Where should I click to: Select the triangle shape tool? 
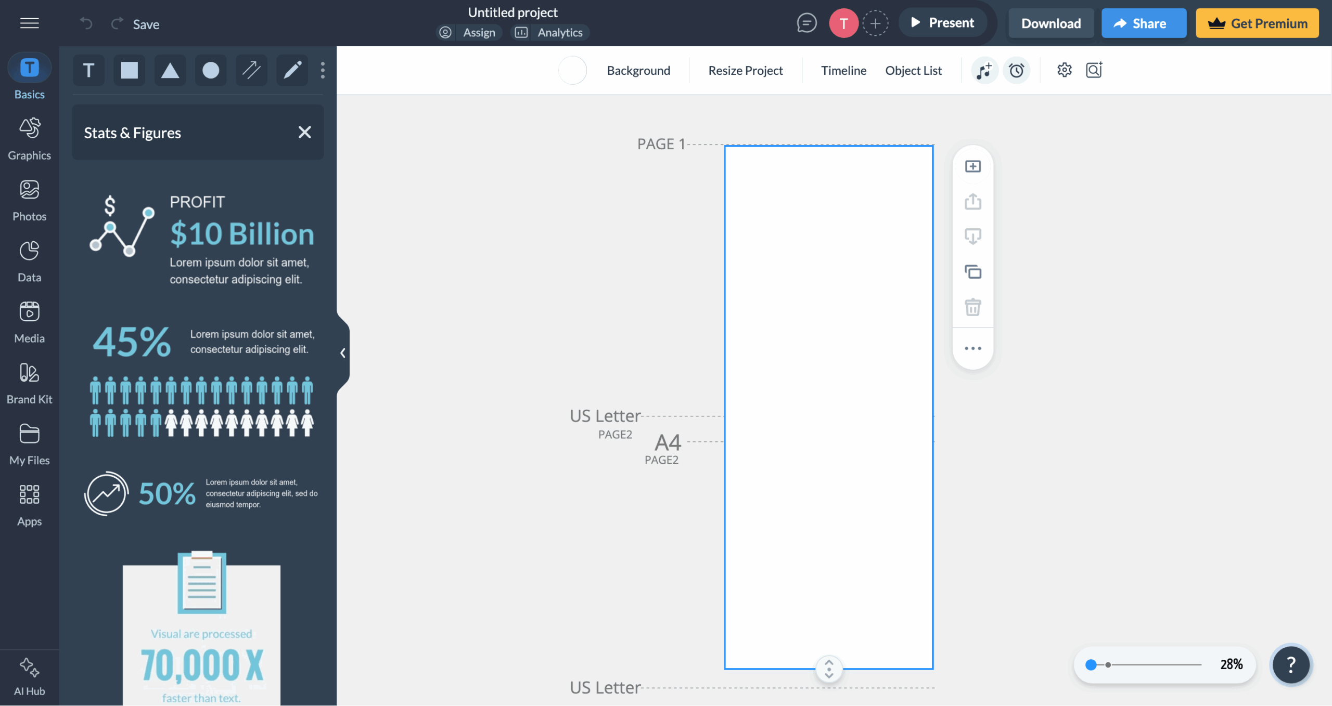coord(170,70)
